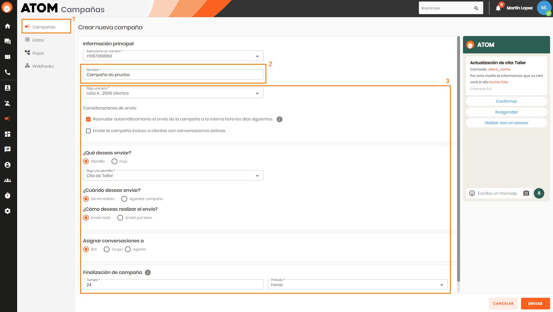
Task: Open the orange megaphone campaigns sidebar icon
Action: pyautogui.click(x=8, y=118)
